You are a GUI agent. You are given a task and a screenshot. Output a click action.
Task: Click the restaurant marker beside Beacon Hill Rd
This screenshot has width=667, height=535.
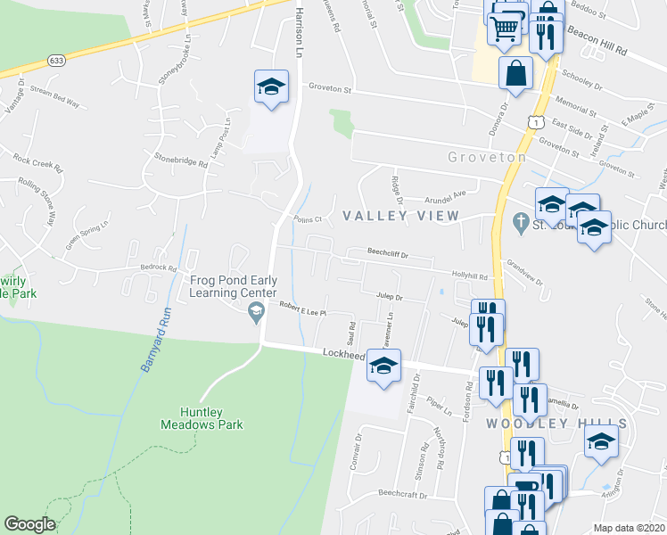click(x=547, y=40)
